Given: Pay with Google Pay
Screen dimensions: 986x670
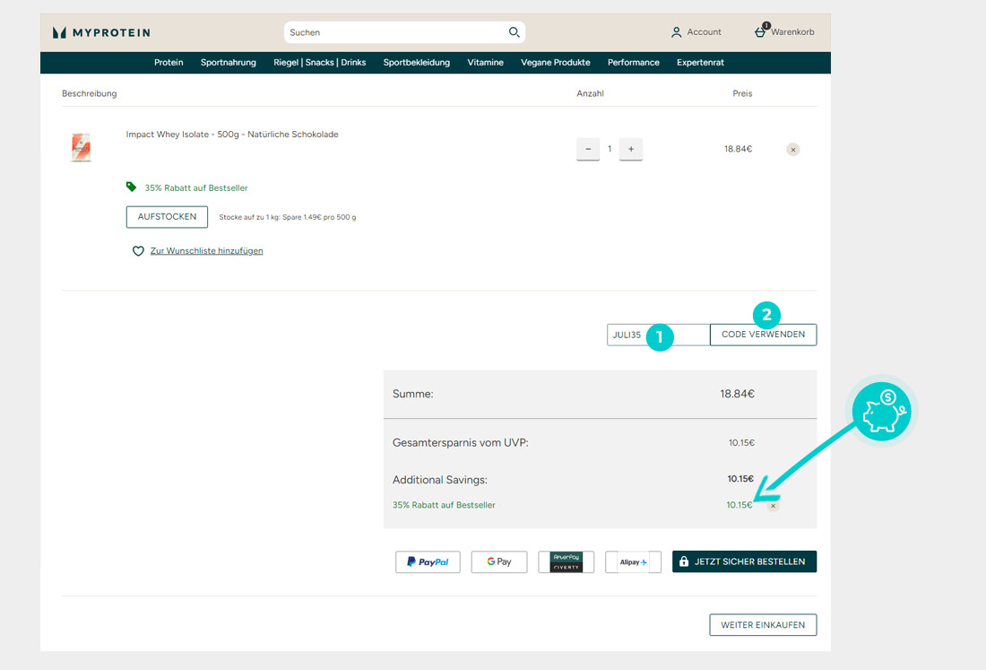Looking at the screenshot, I should pos(499,561).
